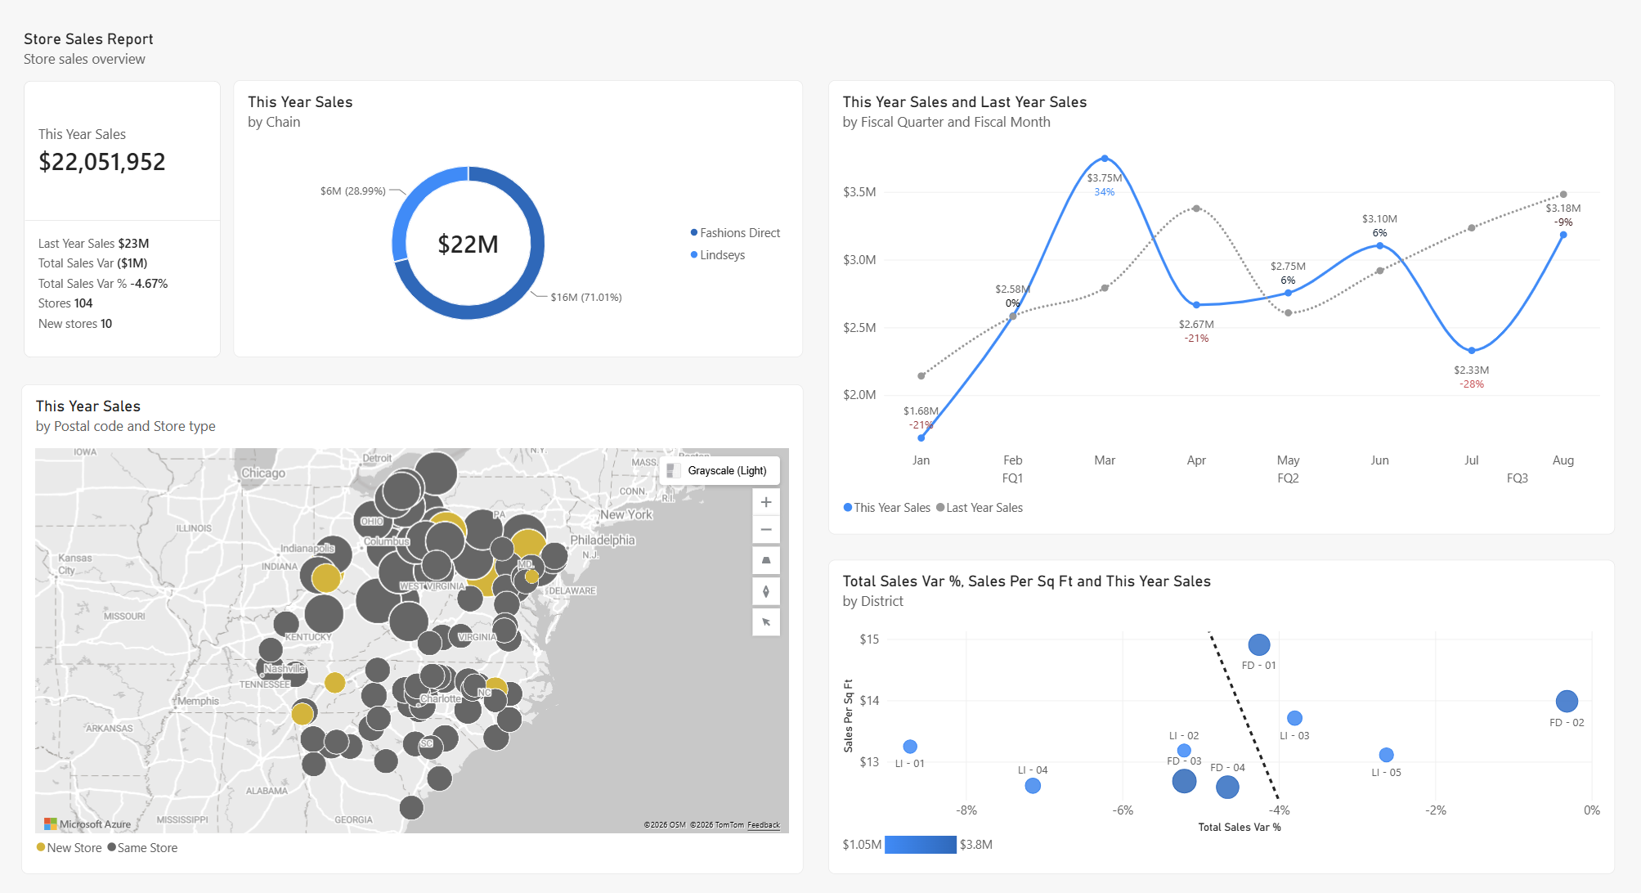Select Same Store in the map legend
Viewport: 1641px width, 893px height.
(142, 848)
